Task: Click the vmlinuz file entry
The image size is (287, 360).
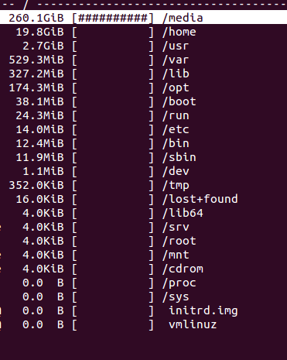Action: click(143, 324)
